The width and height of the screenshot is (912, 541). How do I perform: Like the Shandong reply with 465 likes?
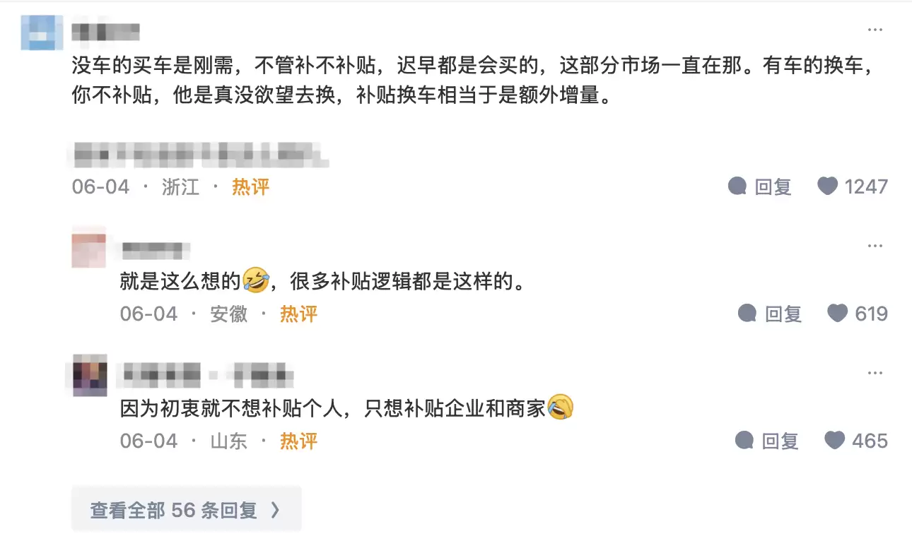click(834, 441)
